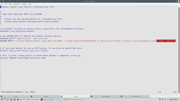
Task: Open the File menu
Action: (x=2, y=4)
